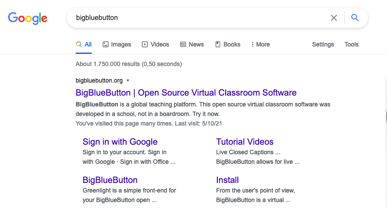387x209 pixels.
Task: Click the "Greenlight is a simple front-end" snippet
Action: 129,190
